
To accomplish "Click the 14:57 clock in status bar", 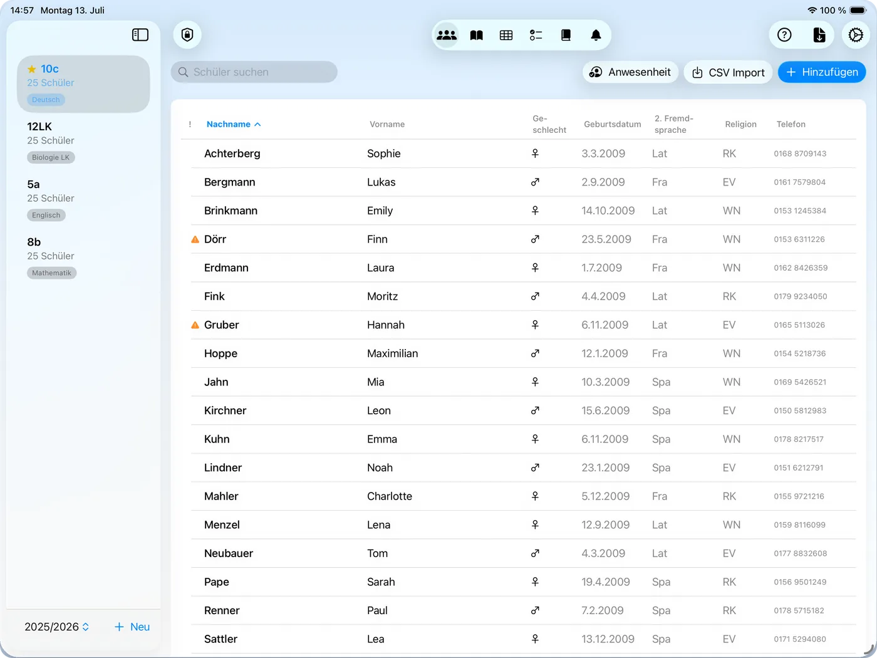I will tap(22, 11).
